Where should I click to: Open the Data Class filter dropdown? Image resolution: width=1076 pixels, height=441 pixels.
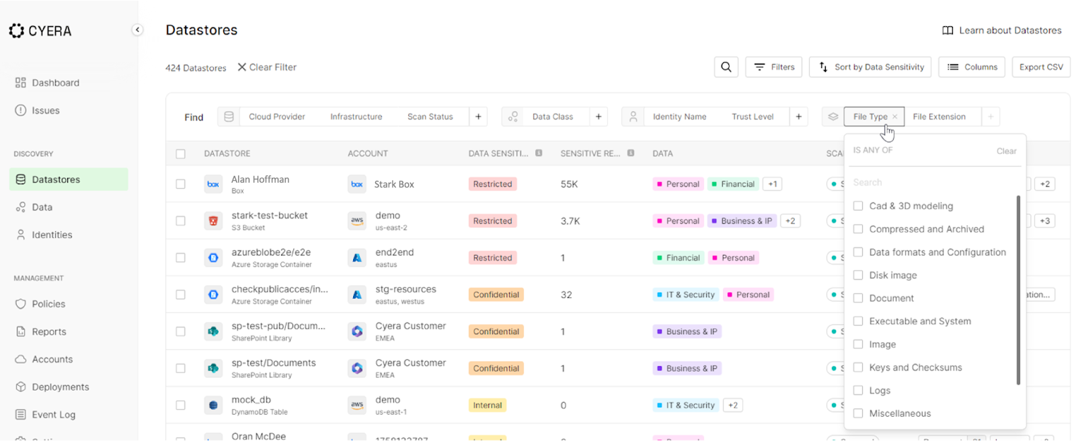click(x=553, y=117)
